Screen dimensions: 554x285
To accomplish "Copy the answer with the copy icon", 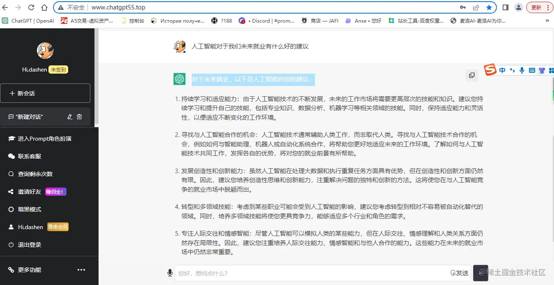I will pyautogui.click(x=472, y=75).
